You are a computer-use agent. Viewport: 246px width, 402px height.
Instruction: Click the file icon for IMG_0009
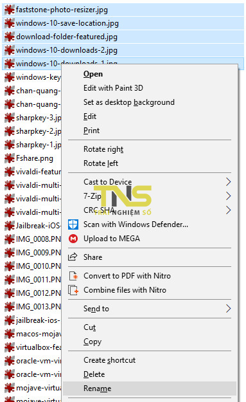tap(10, 253)
